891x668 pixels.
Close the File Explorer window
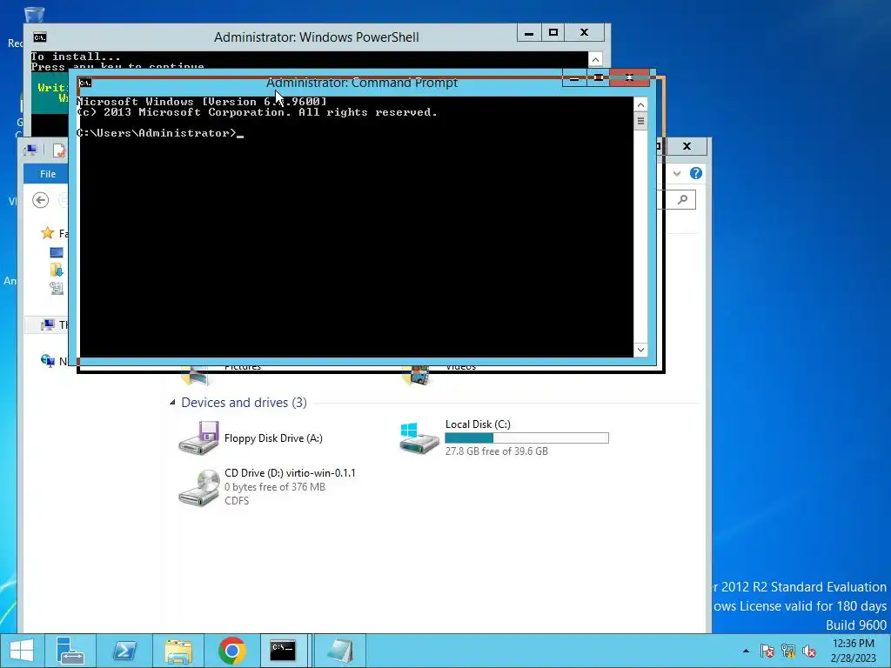pyautogui.click(x=687, y=146)
